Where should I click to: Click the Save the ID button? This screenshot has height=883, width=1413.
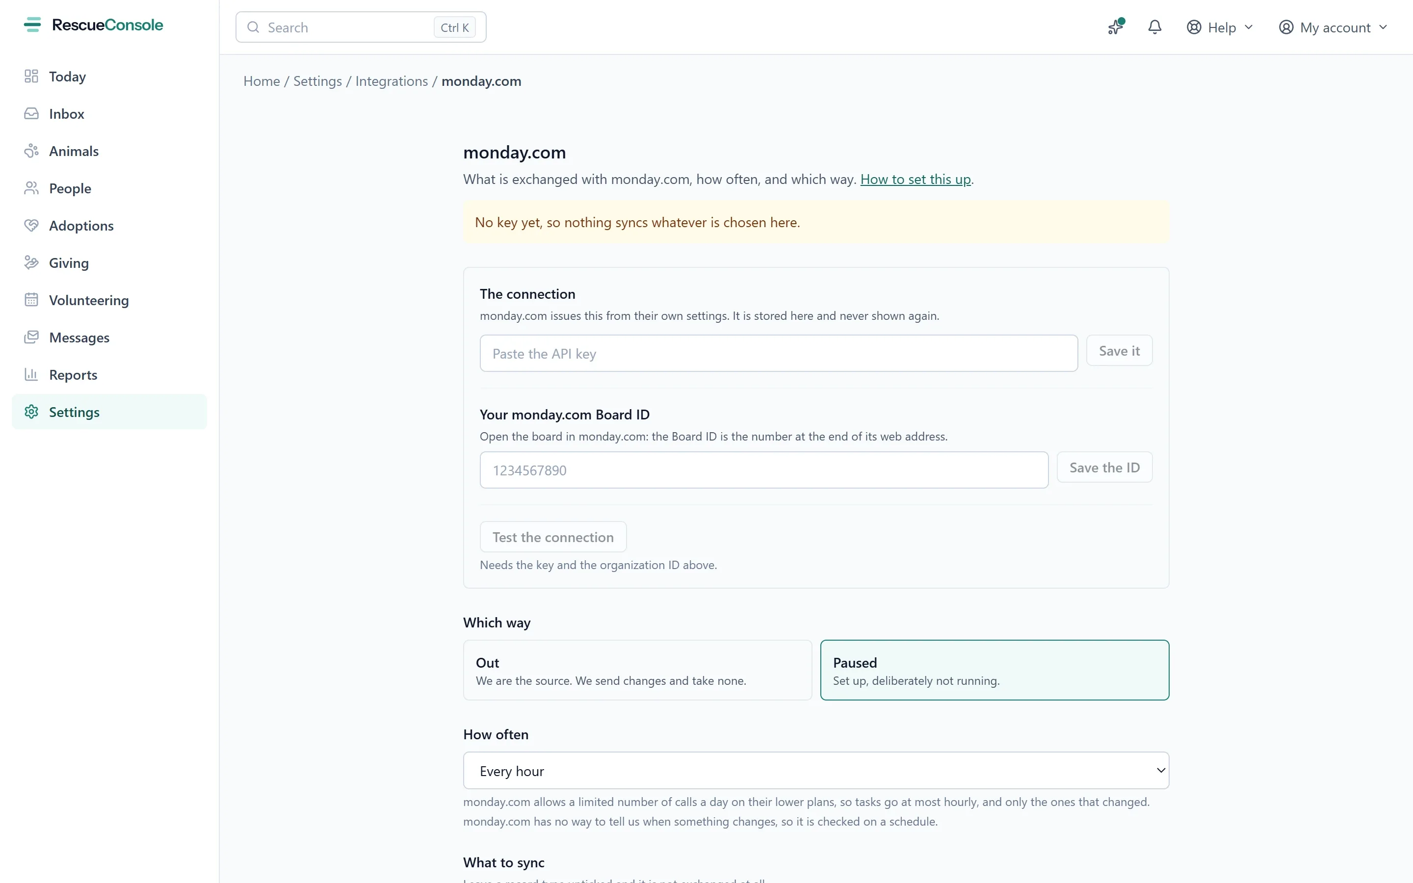coord(1104,467)
